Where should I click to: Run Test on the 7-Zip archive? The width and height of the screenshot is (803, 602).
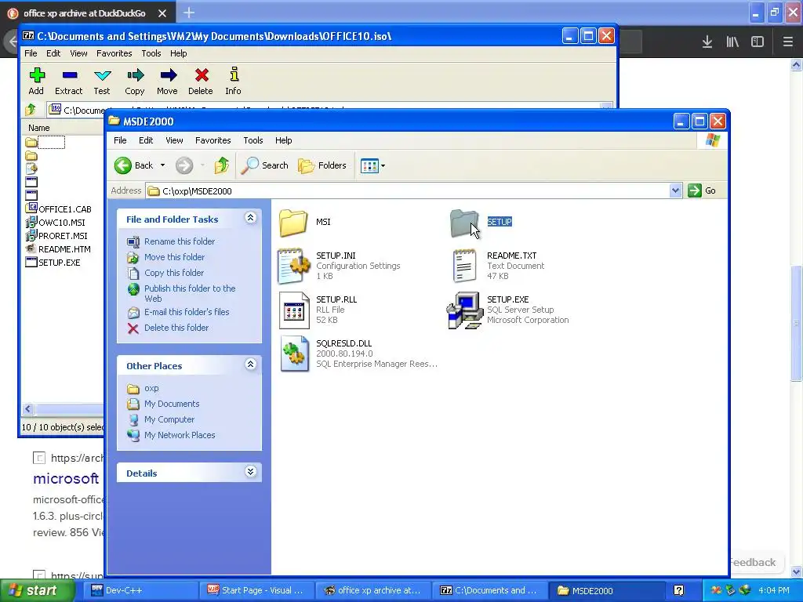point(102,81)
